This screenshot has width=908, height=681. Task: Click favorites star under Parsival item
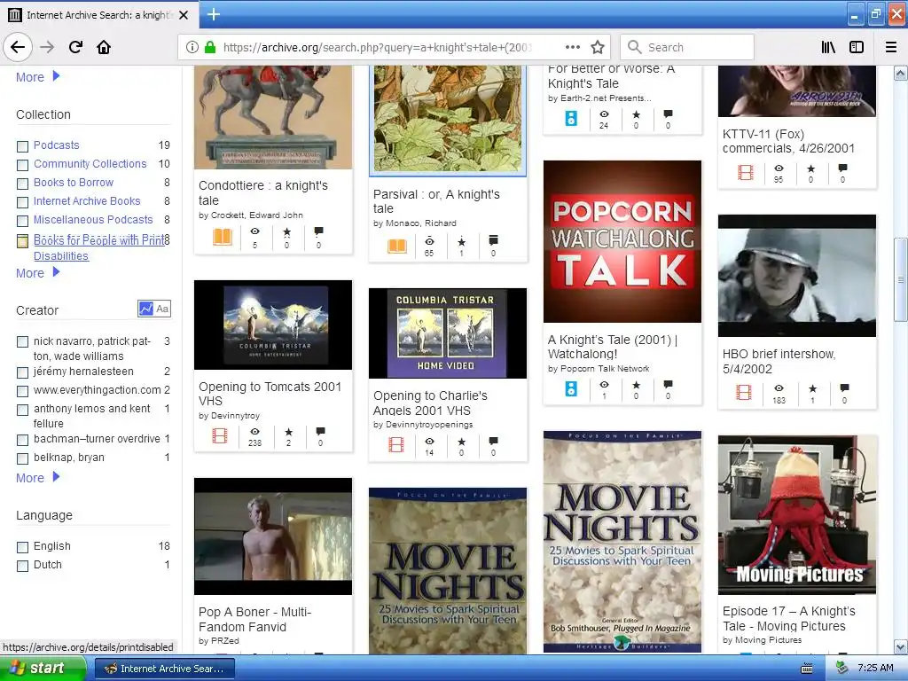(461, 241)
